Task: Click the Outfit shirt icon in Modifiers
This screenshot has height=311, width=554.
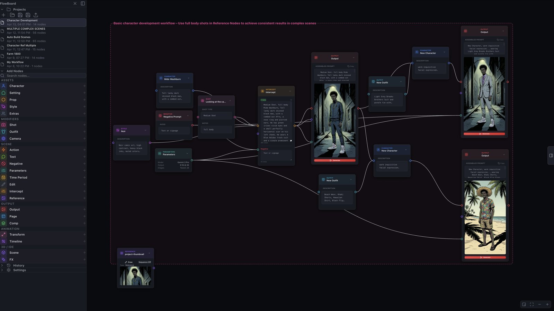Action: pyautogui.click(x=3, y=132)
